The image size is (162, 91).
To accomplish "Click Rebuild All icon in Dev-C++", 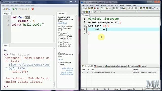I will (150, 8).
